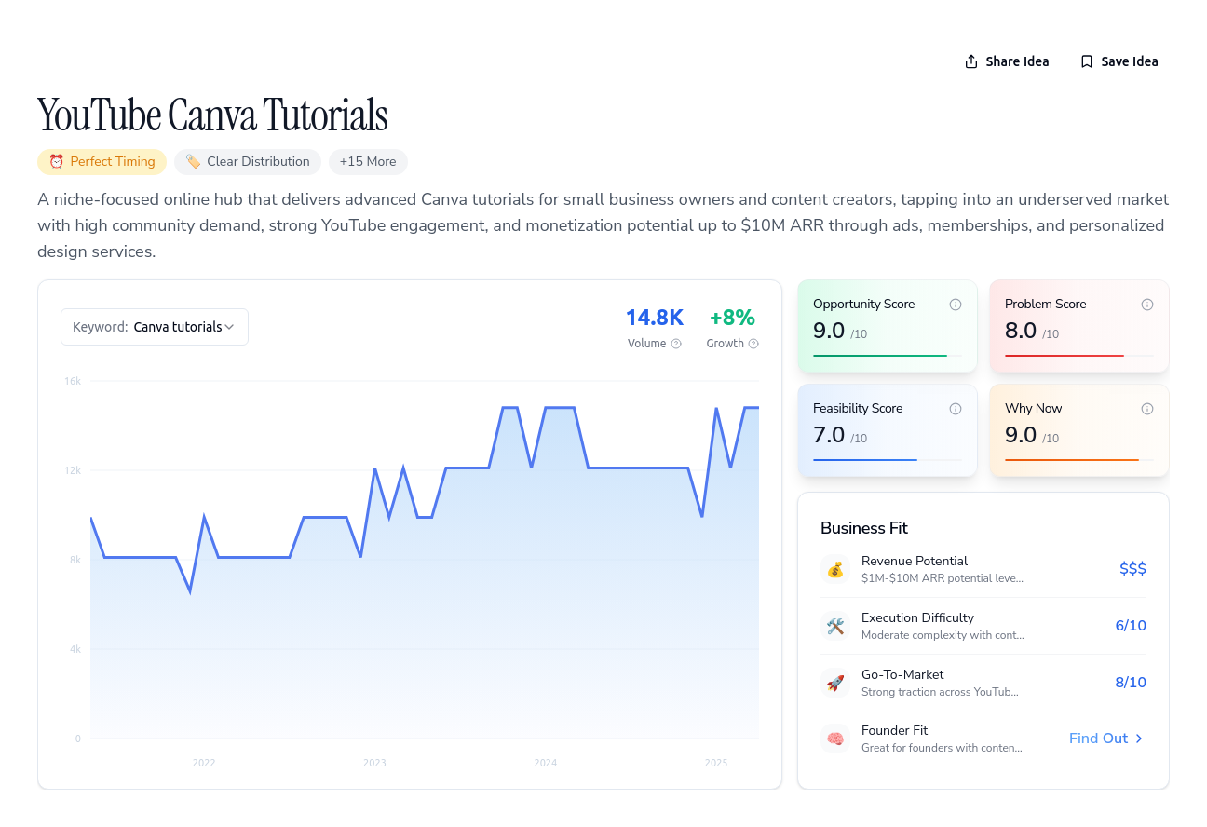Screen dimensions: 1207x827
Task: Click the 4k y-axis label
Action: click(x=75, y=649)
